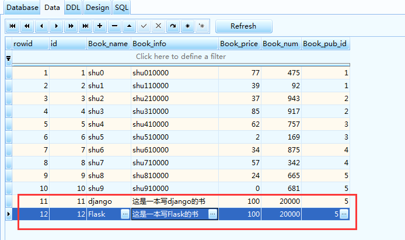This screenshot has height=240, width=405.
Task: Click the 'shu910000' info cell
Action: tap(175, 189)
